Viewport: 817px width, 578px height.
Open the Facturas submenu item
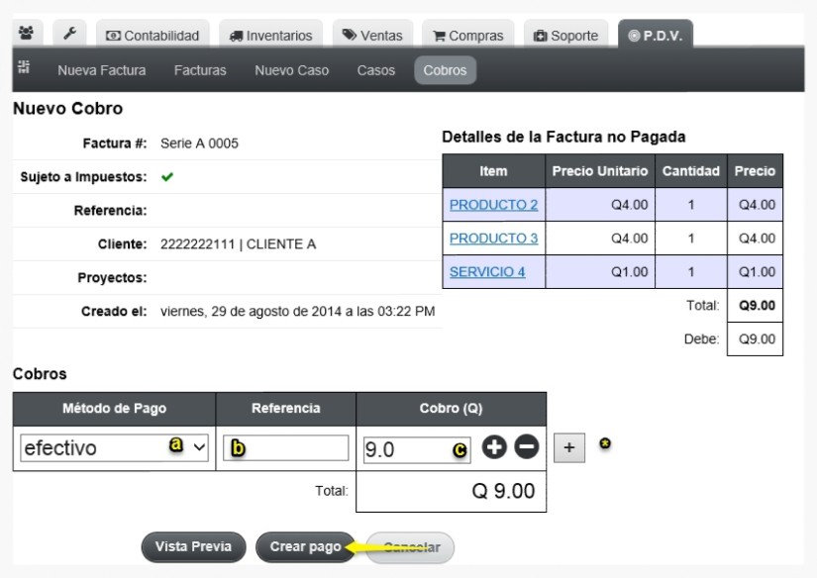pyautogui.click(x=200, y=70)
